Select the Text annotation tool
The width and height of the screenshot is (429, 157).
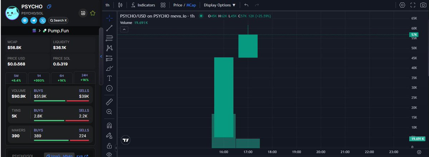pos(109,78)
